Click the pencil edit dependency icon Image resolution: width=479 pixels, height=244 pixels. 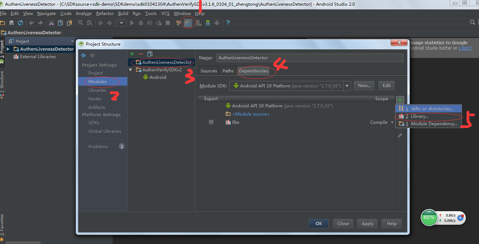(400, 136)
